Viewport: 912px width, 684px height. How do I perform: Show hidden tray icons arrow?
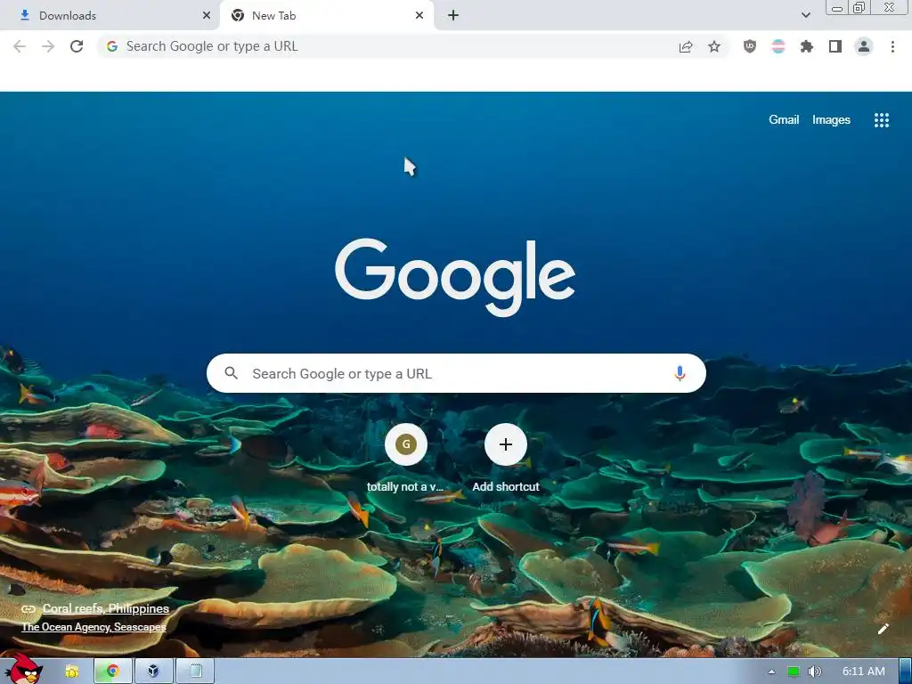tap(771, 672)
